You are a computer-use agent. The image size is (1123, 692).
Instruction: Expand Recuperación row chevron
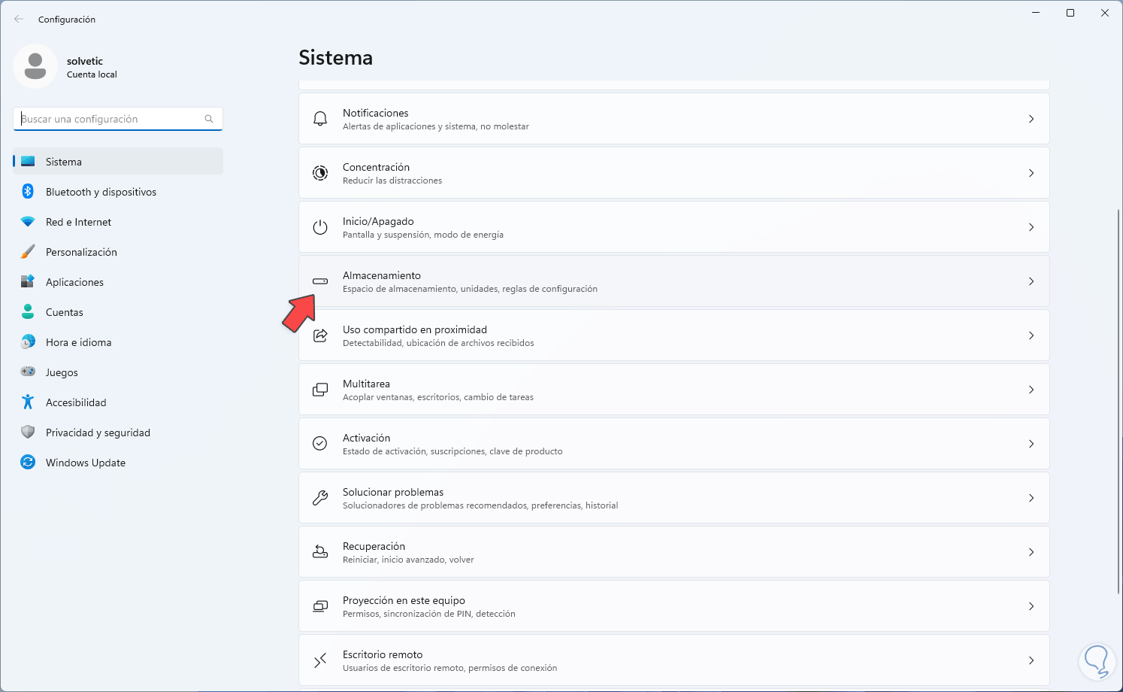pyautogui.click(x=1031, y=552)
